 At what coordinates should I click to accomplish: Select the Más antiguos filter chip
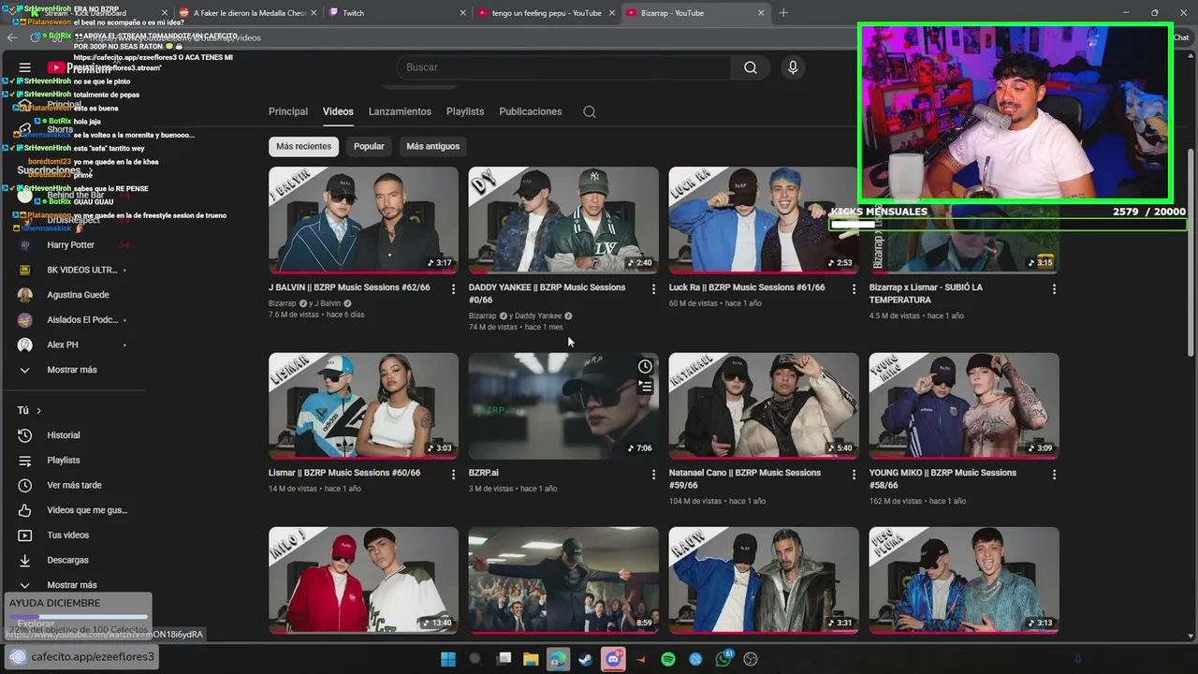[x=433, y=146]
